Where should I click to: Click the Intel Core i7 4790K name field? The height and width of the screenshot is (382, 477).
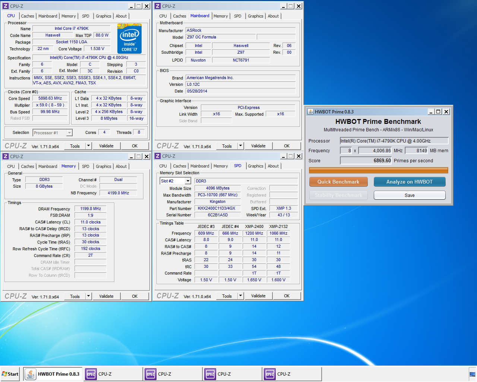(72, 28)
